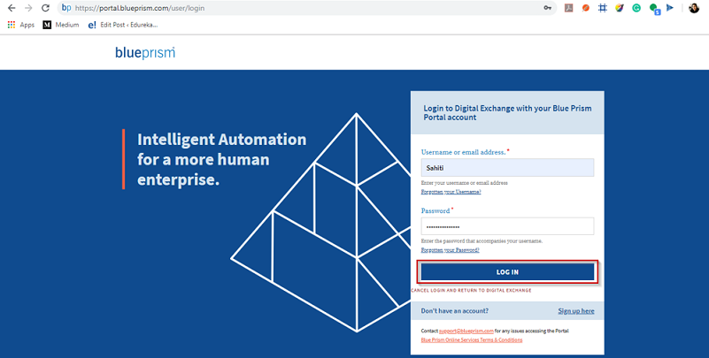
Task: Open the rainbow color picker extension
Action: pyautogui.click(x=620, y=8)
